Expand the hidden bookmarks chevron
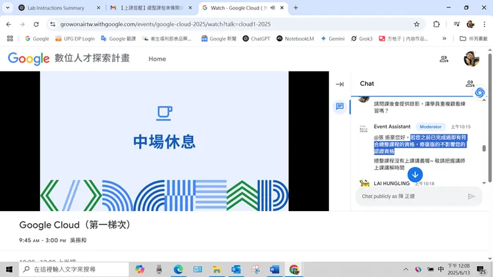Image resolution: width=493 pixels, height=277 pixels. point(444,39)
